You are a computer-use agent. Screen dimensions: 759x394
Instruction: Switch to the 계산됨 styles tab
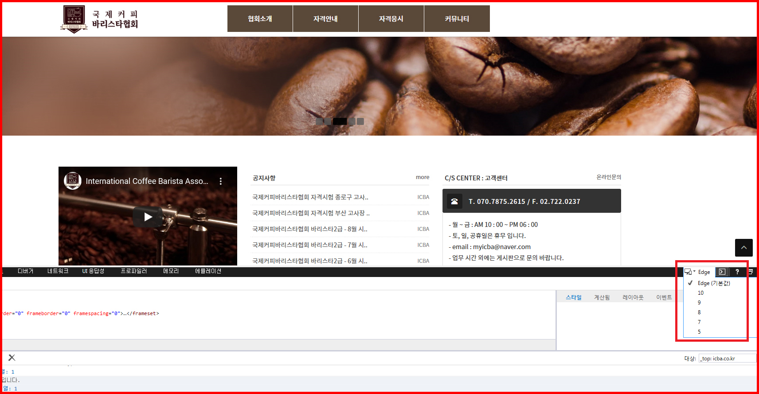tap(602, 297)
